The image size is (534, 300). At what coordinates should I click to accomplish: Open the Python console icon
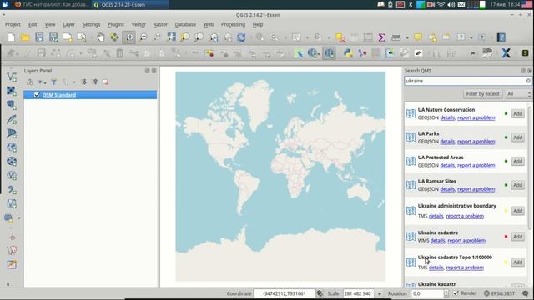click(348, 53)
